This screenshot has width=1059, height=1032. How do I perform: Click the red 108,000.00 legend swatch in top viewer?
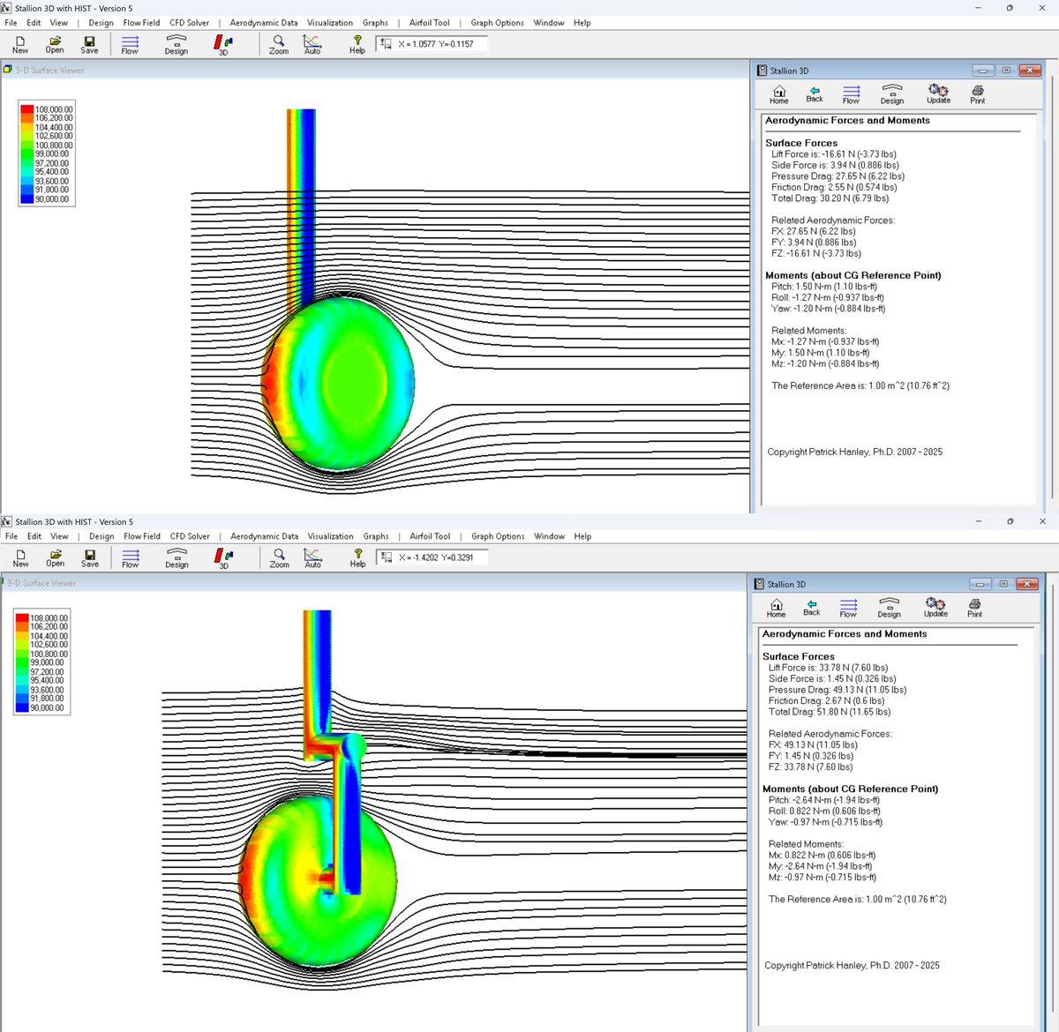27,109
